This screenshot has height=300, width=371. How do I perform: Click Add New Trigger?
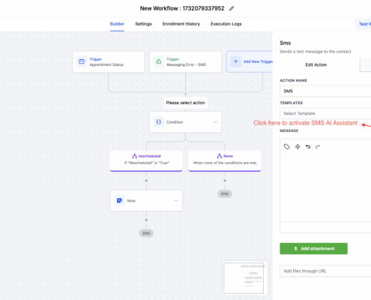coord(250,61)
